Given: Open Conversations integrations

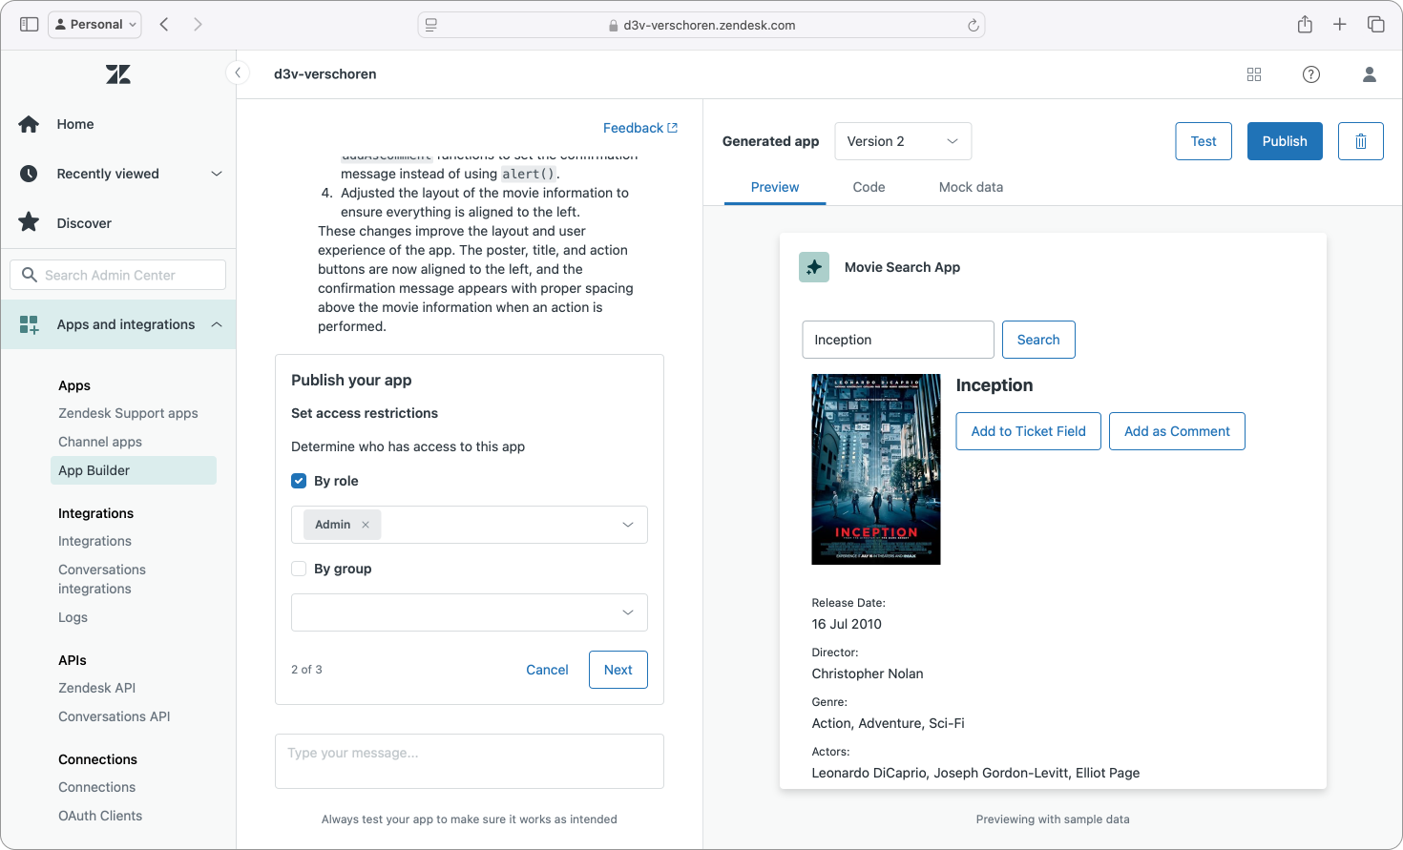Looking at the screenshot, I should [102, 579].
